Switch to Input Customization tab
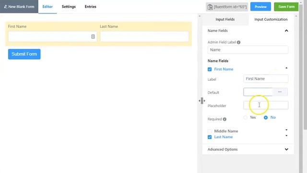 tap(271, 19)
